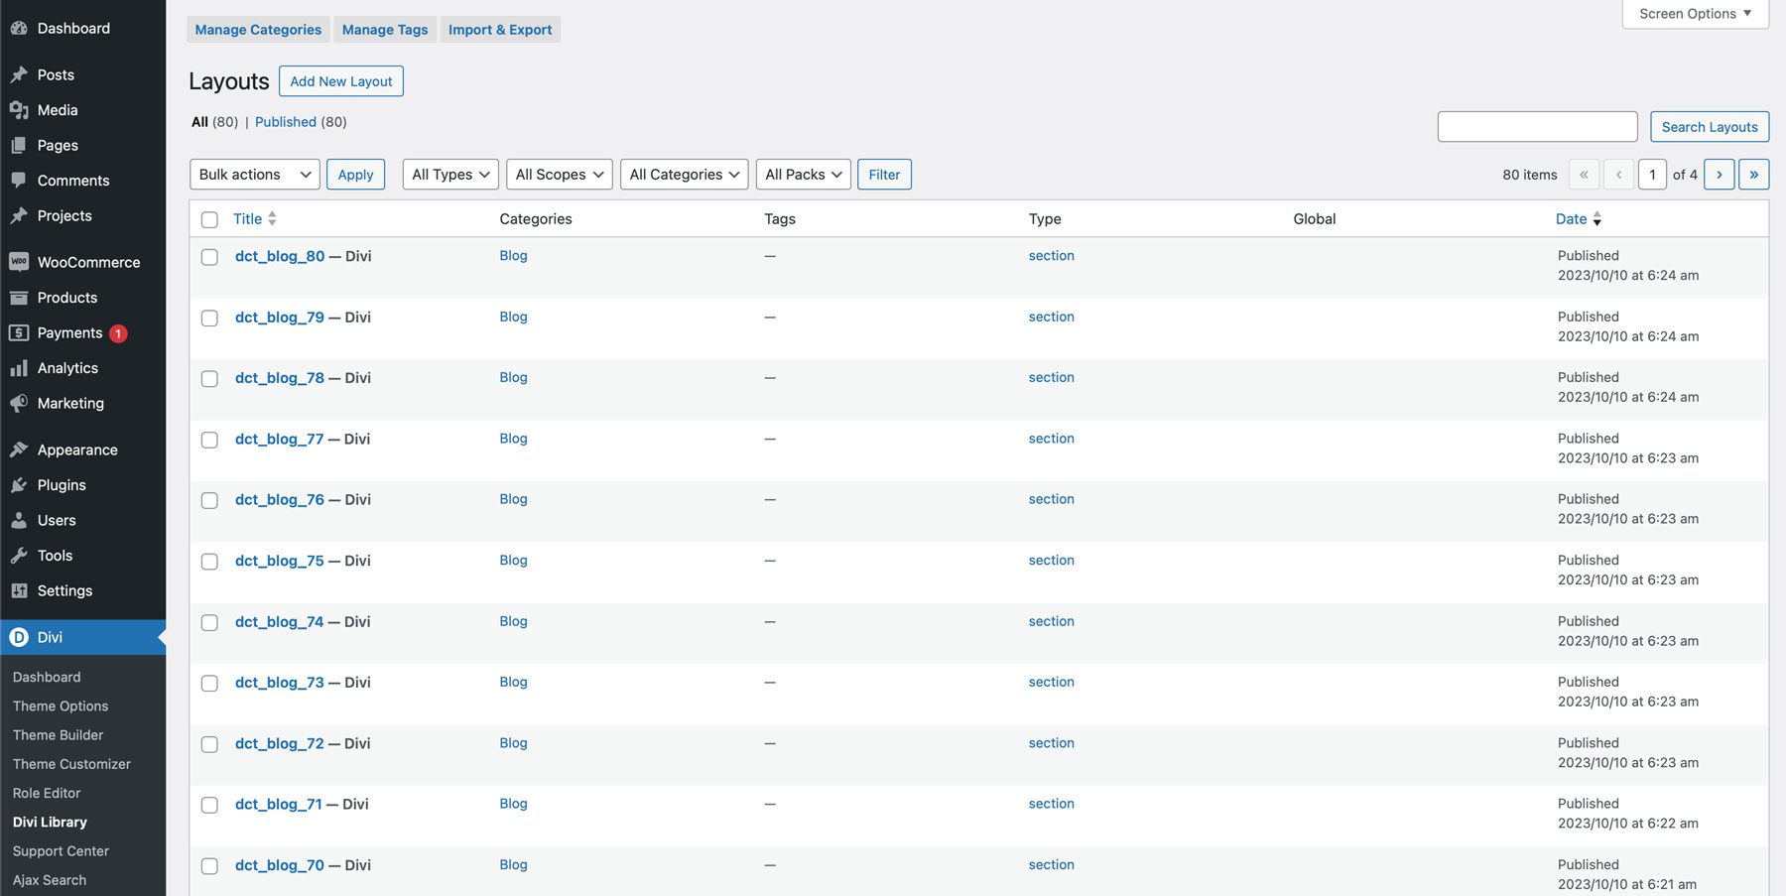This screenshot has height=896, width=1786.
Task: Open Role Editor in Divi submenu
Action: click(x=47, y=794)
